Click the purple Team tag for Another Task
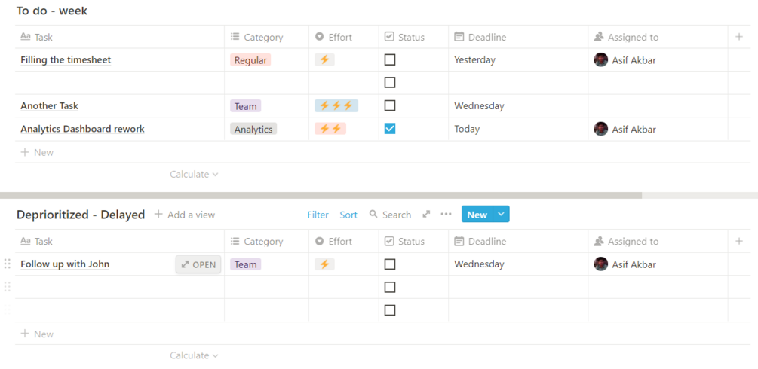Image resolution: width=758 pixels, height=369 pixels. pyautogui.click(x=245, y=106)
